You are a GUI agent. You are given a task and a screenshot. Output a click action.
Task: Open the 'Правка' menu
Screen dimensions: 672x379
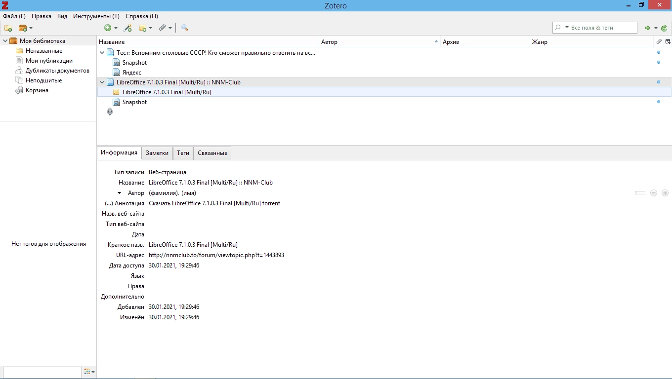(42, 16)
